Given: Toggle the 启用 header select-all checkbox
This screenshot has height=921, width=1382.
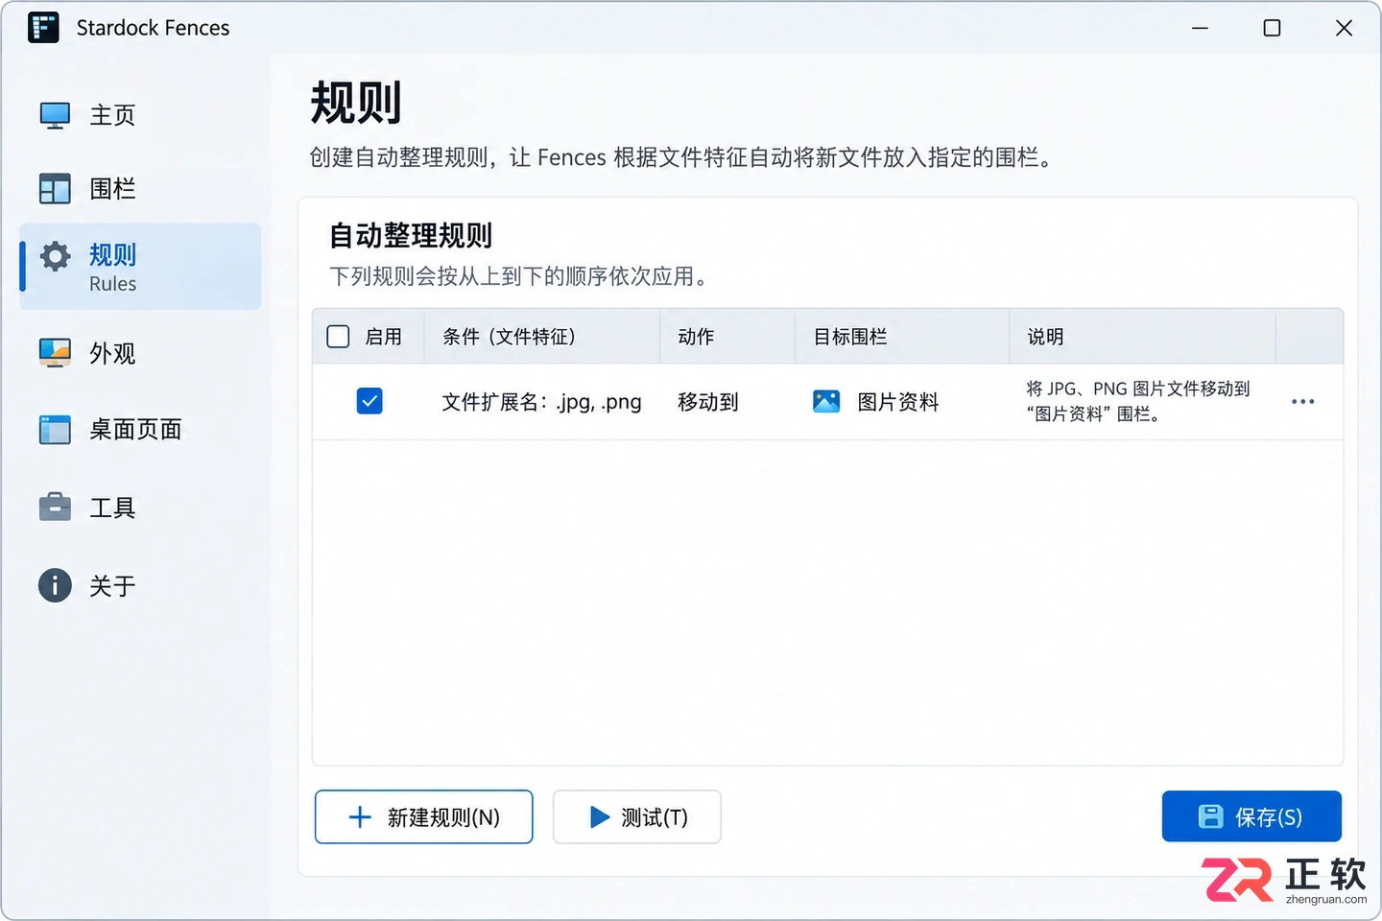Looking at the screenshot, I should (x=338, y=336).
